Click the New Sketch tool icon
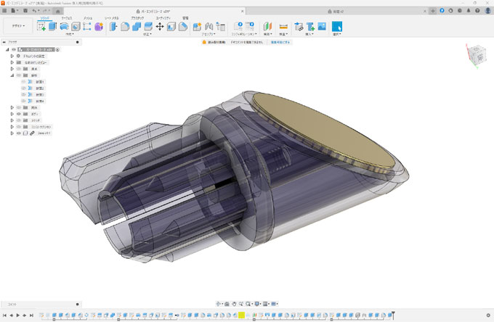 pyautogui.click(x=41, y=27)
